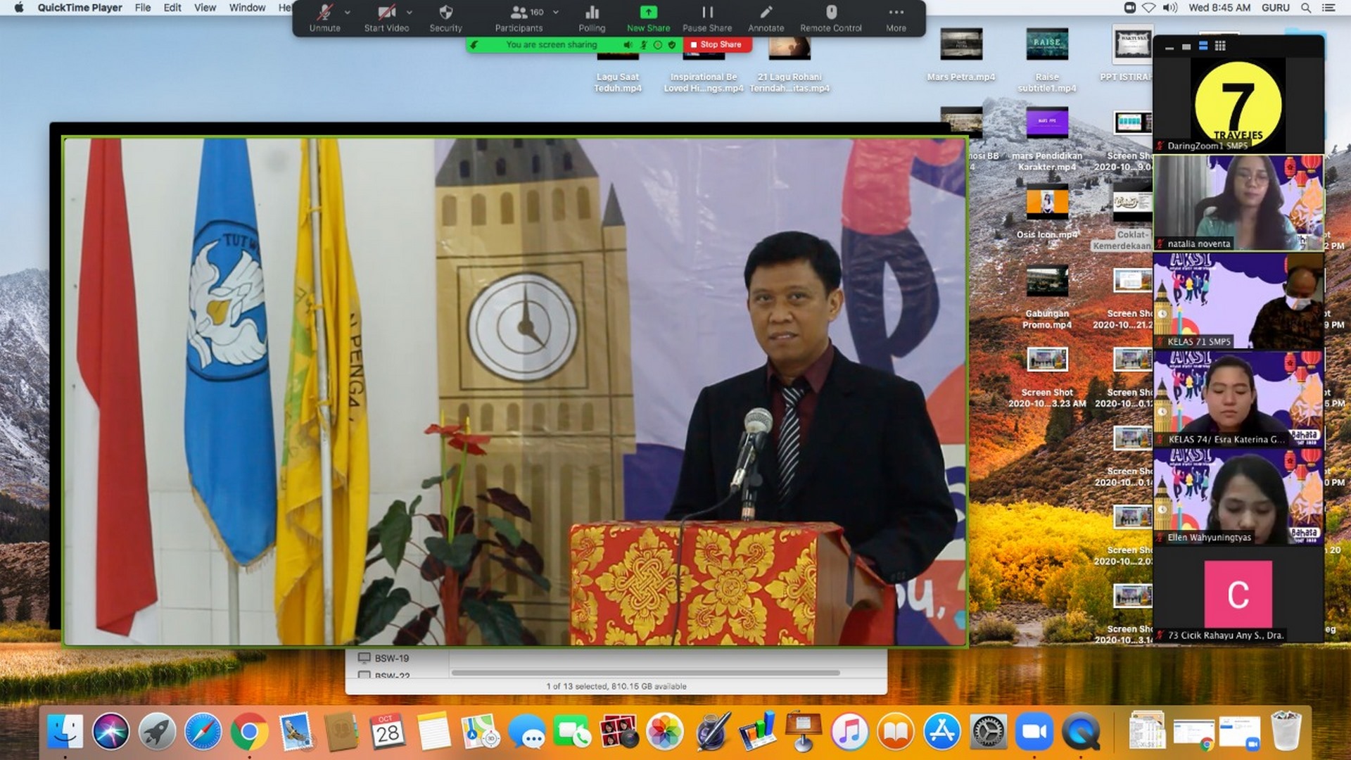Screen dimensions: 1351x760
Task: Select natalia noventa video thumbnail
Action: point(1238,203)
